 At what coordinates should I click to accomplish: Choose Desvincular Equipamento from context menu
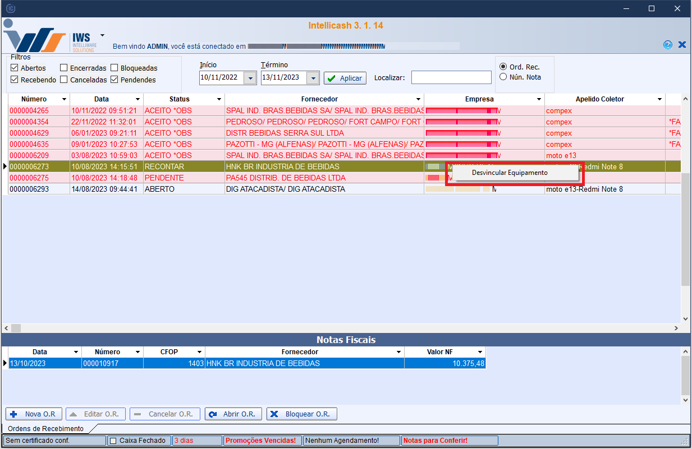[510, 173]
